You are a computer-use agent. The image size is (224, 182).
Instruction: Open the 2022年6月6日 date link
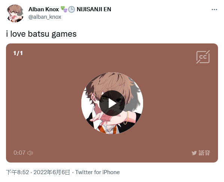tap(52, 172)
